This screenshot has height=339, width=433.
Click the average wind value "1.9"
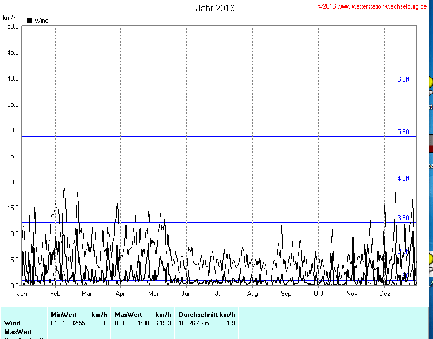click(x=231, y=323)
